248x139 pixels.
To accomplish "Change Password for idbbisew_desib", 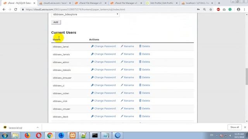I will (x=103, y=116).
